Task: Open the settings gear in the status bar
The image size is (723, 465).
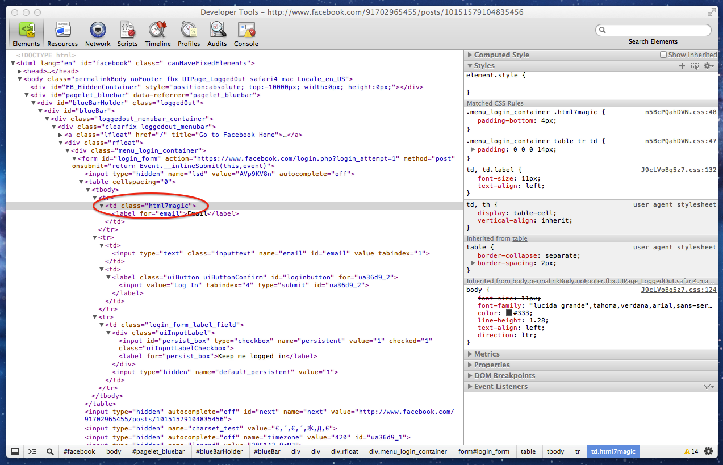Action: 708,451
